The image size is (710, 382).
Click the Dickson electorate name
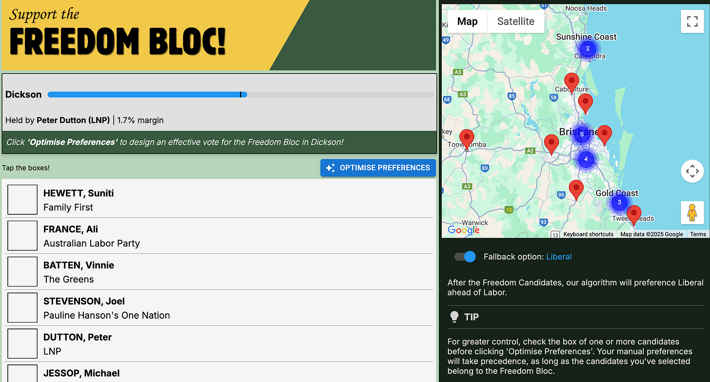23,95
